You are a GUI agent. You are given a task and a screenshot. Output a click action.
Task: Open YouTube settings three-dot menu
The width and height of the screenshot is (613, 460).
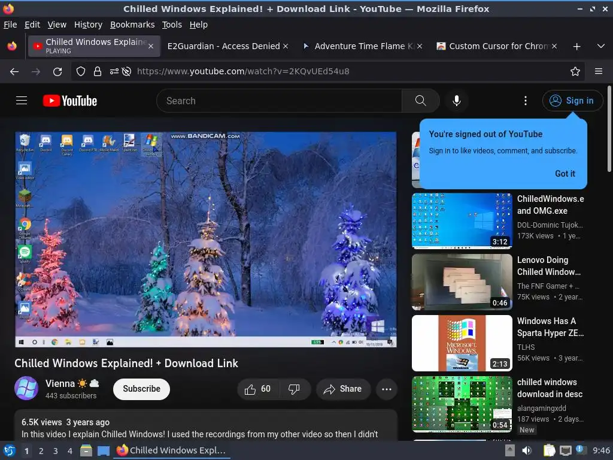(x=525, y=101)
